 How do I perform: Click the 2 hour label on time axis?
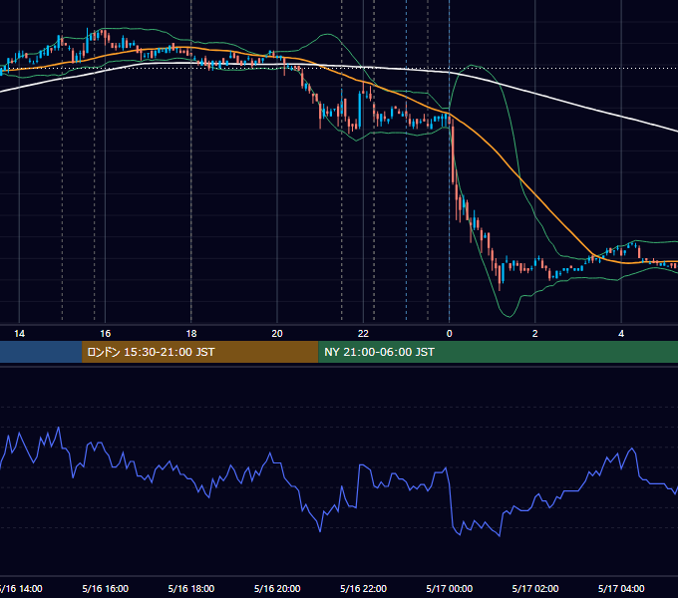point(534,334)
